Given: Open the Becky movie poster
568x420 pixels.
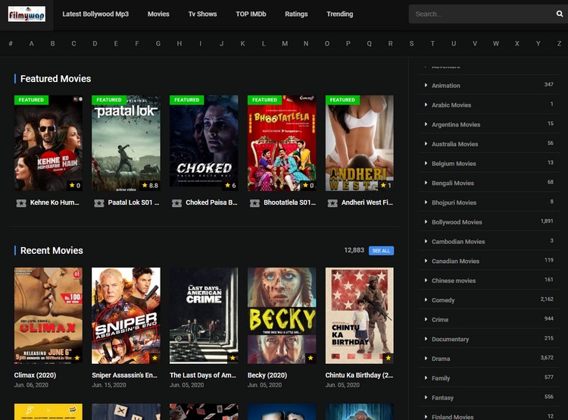Looking at the screenshot, I should 282,315.
